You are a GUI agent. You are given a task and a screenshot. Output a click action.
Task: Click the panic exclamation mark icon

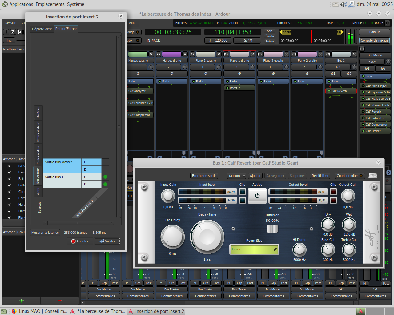click(x=6, y=32)
